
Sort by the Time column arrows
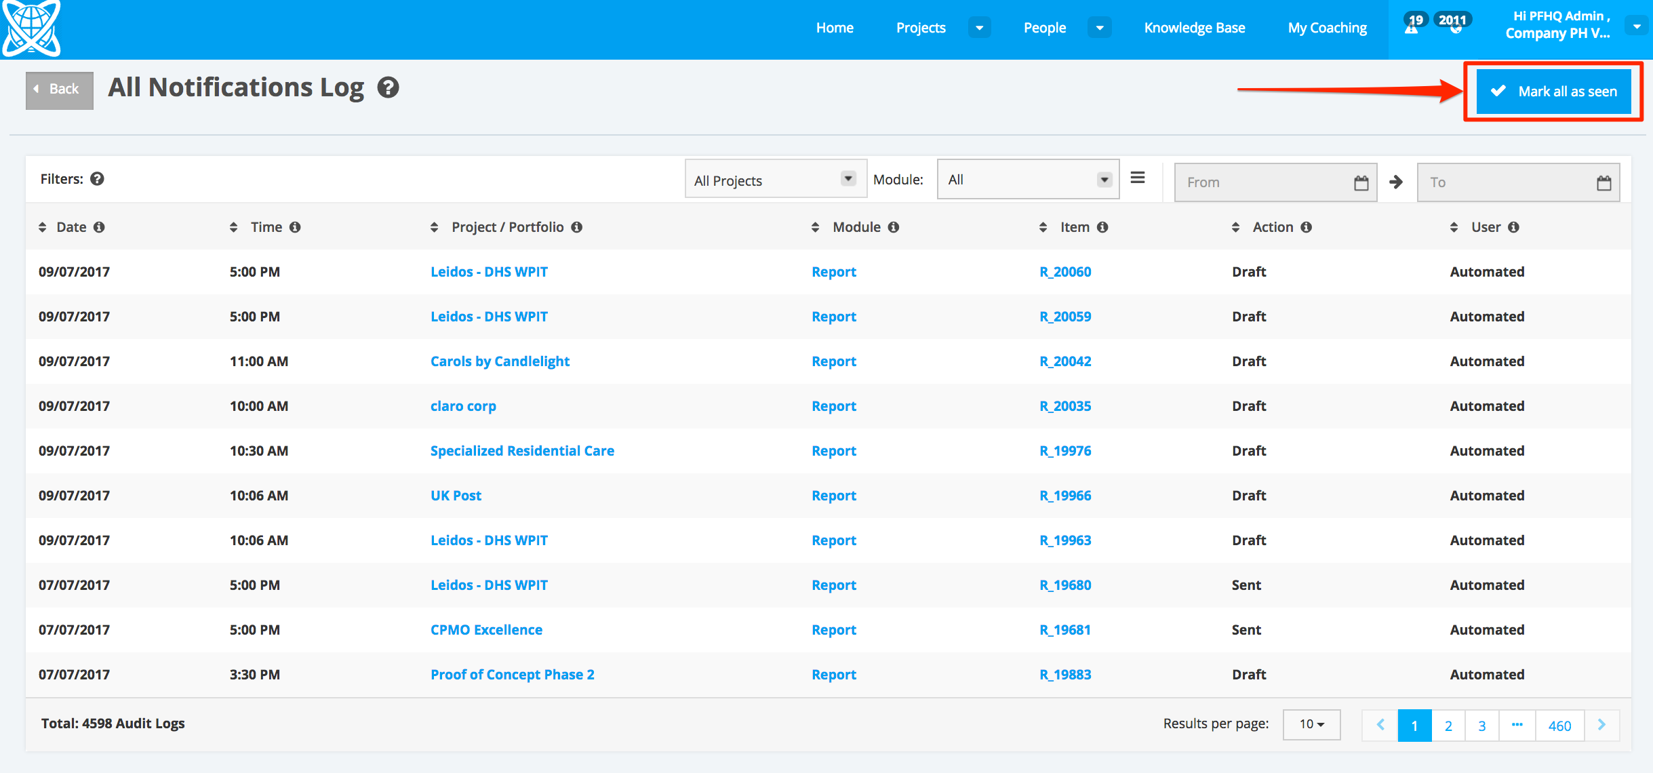pyautogui.click(x=234, y=227)
